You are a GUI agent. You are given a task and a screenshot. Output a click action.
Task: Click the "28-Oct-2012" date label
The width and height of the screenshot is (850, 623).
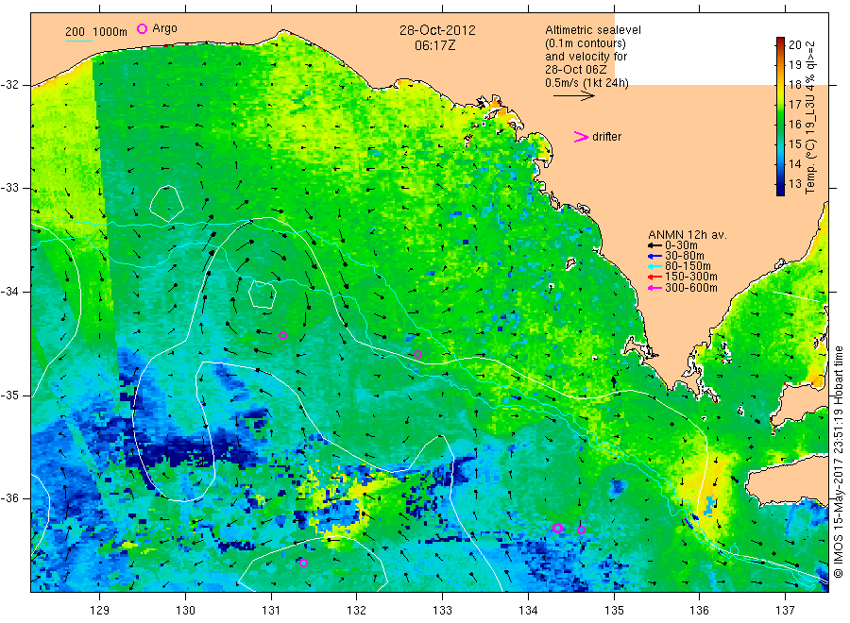click(x=437, y=30)
